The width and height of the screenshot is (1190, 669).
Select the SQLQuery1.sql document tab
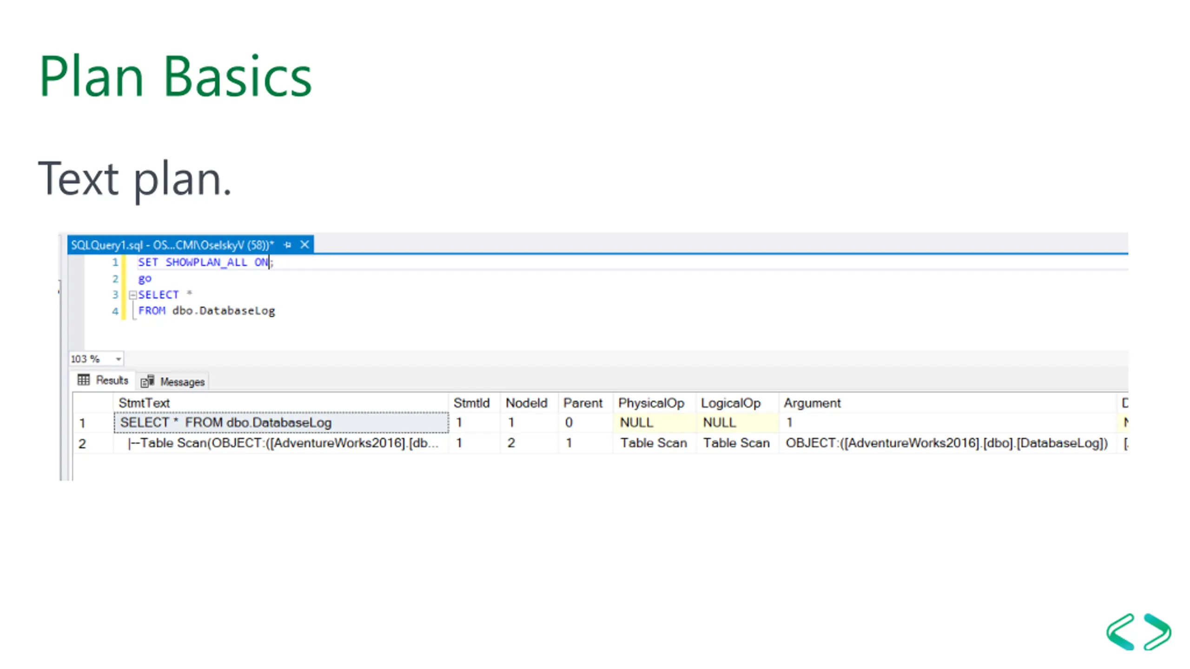click(172, 245)
